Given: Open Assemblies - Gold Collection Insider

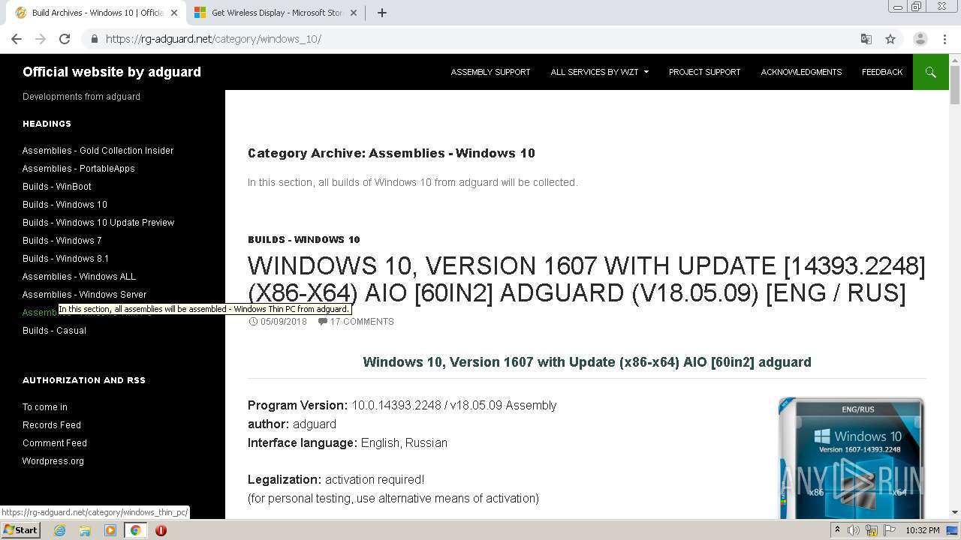Looking at the screenshot, I should click(98, 151).
